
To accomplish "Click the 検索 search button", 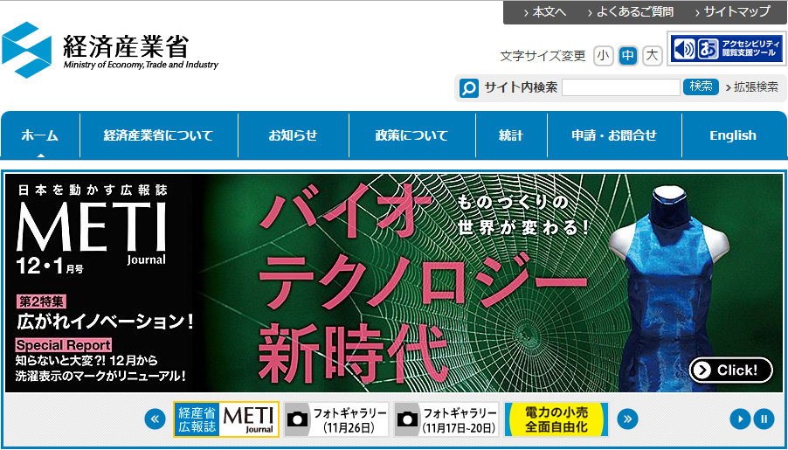I will click(x=701, y=87).
